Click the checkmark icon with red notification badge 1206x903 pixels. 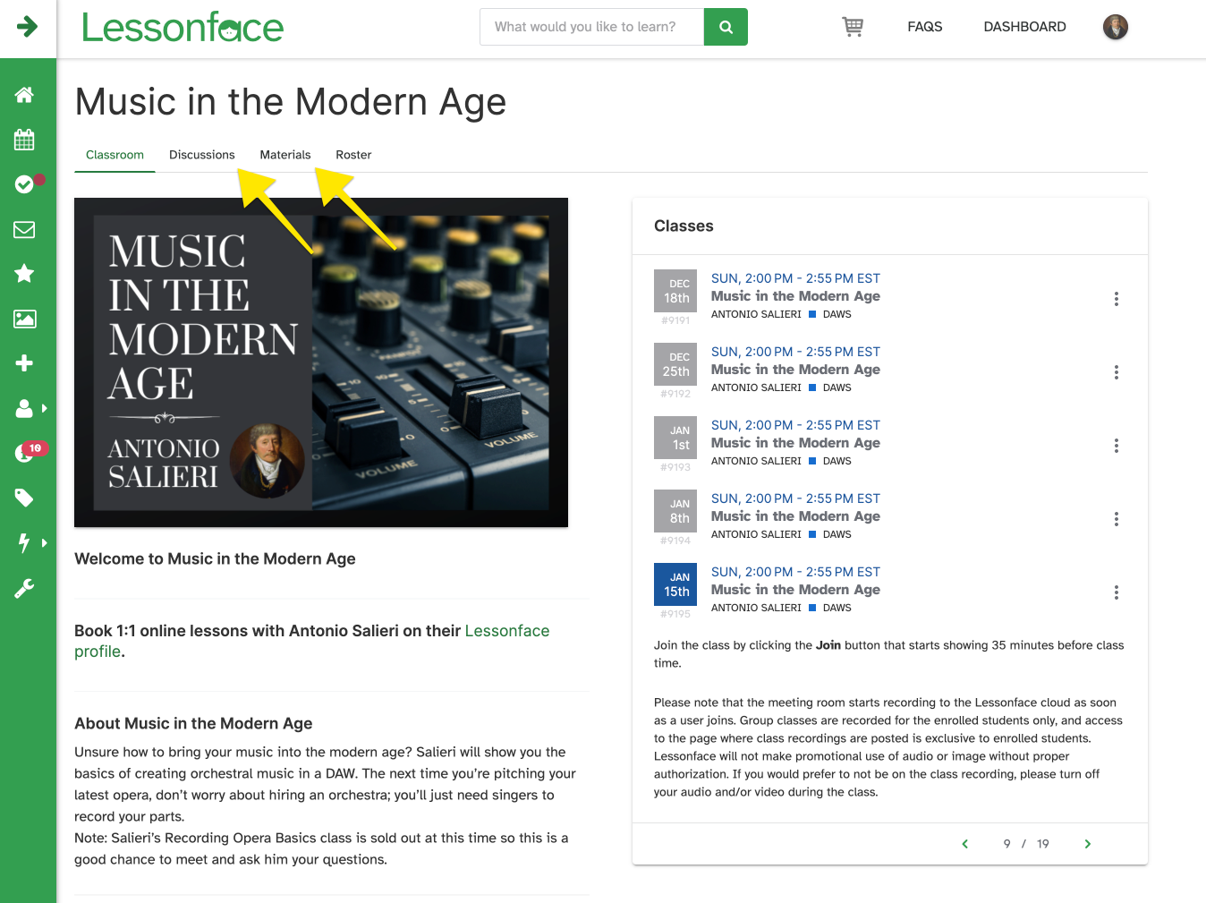click(23, 184)
